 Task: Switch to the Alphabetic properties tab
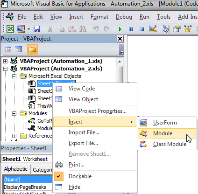(16, 169)
